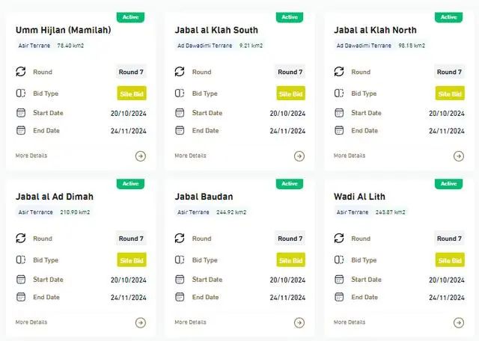
Task: Click Ad Dawadimi Terrane tag on Jabal al Klah South
Action: (x=204, y=46)
